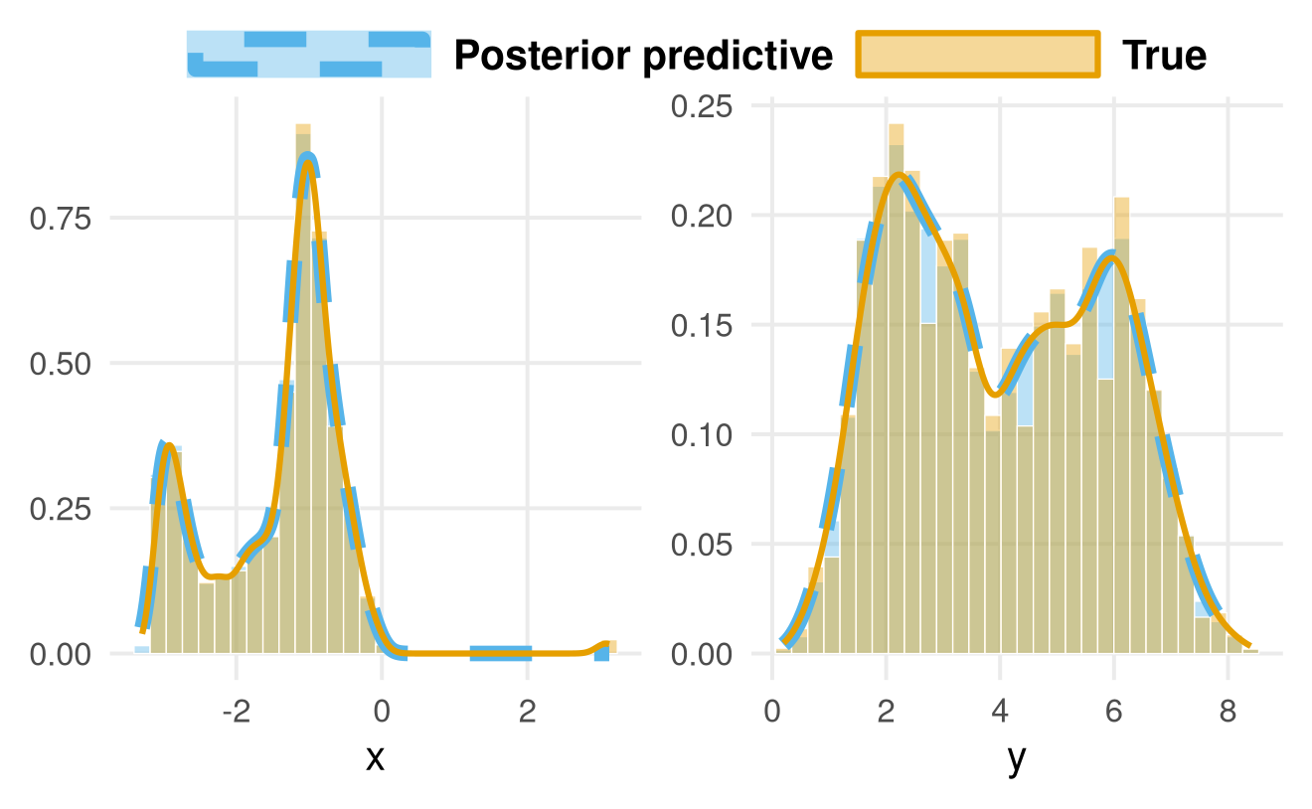This screenshot has width=1312, height=809.
Task: Click the right plot's curve peak near 6
Action: tap(1113, 258)
